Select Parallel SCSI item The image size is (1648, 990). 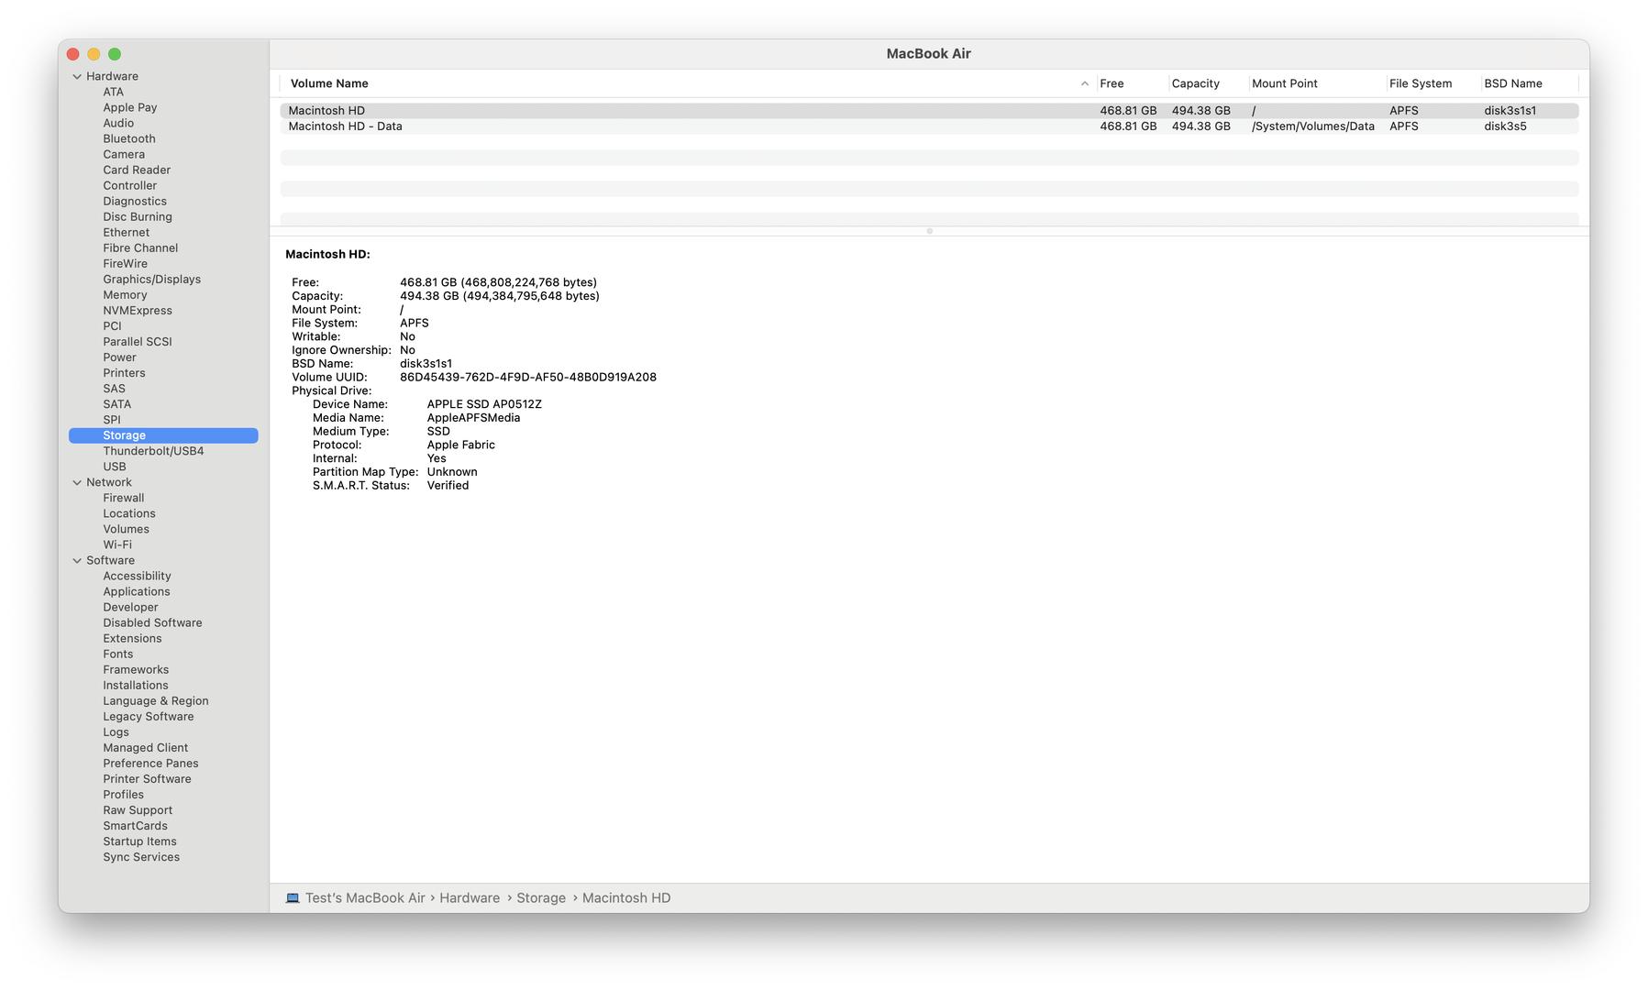click(x=138, y=342)
